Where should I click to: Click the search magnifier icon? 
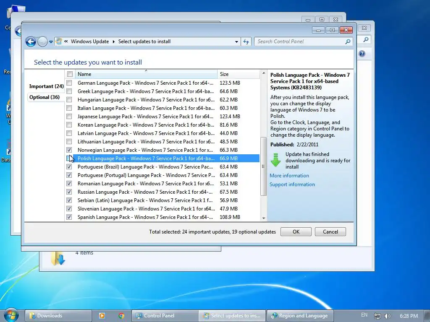click(348, 42)
